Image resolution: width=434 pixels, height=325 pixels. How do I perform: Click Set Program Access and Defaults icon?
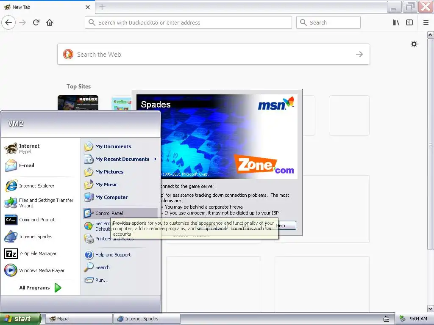click(89, 226)
